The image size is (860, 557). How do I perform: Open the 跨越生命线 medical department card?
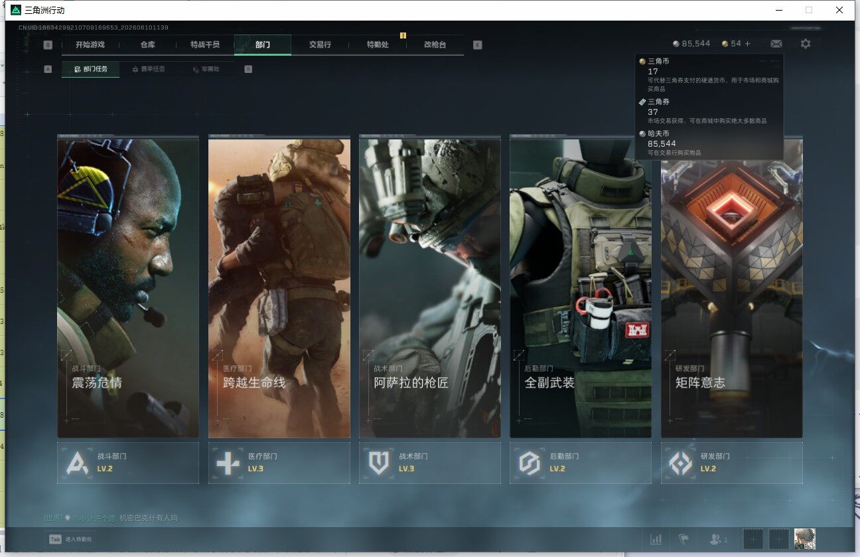click(279, 288)
